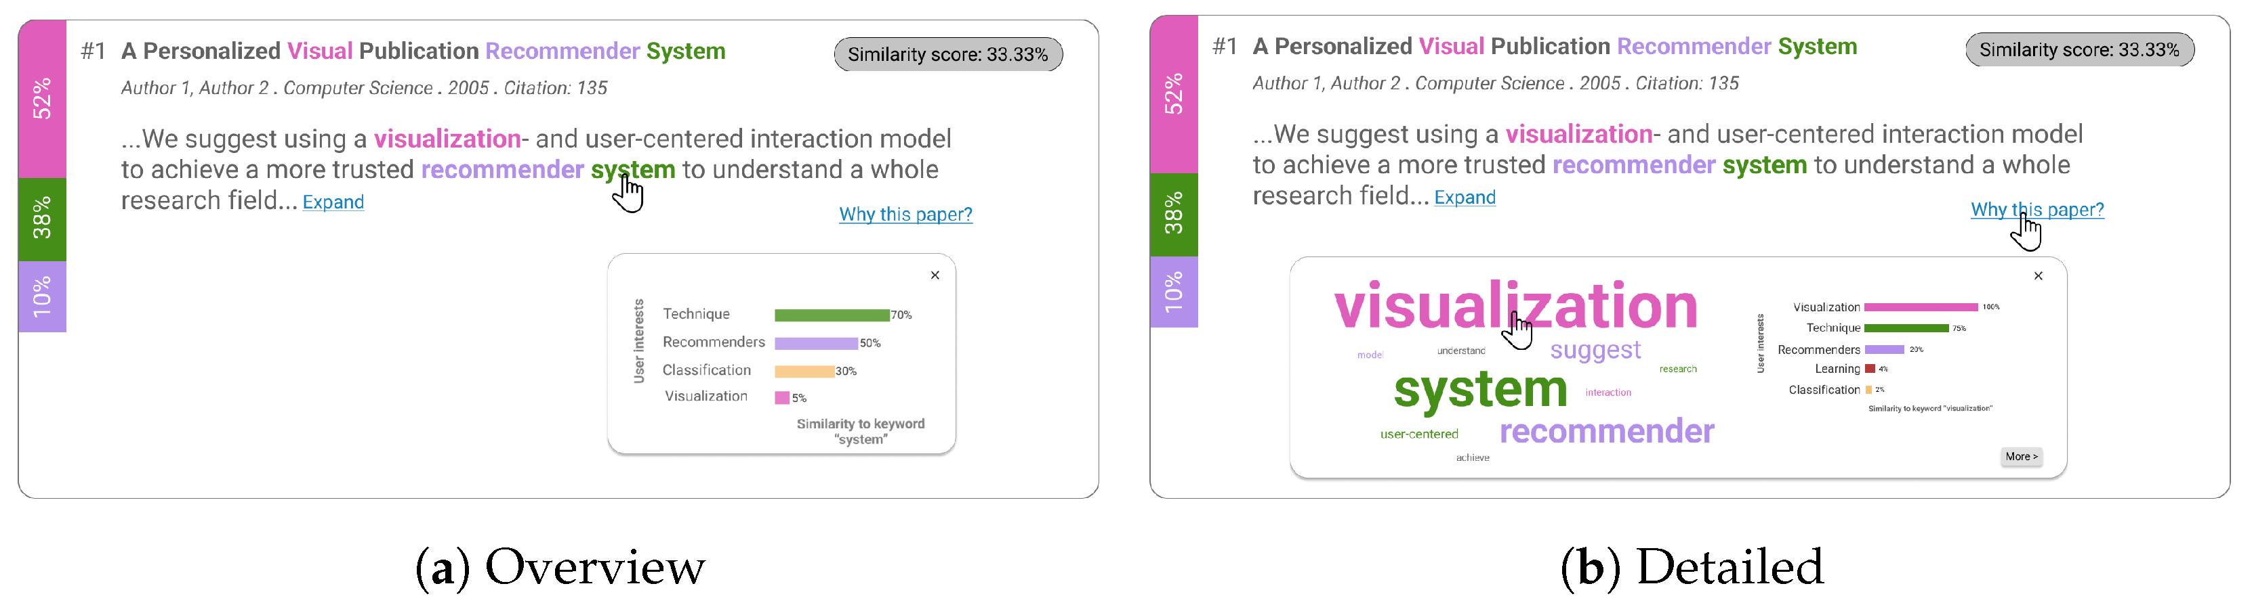Open 'Why this paper?' link in Overview panel
The height and width of the screenshot is (607, 2252).
[905, 215]
